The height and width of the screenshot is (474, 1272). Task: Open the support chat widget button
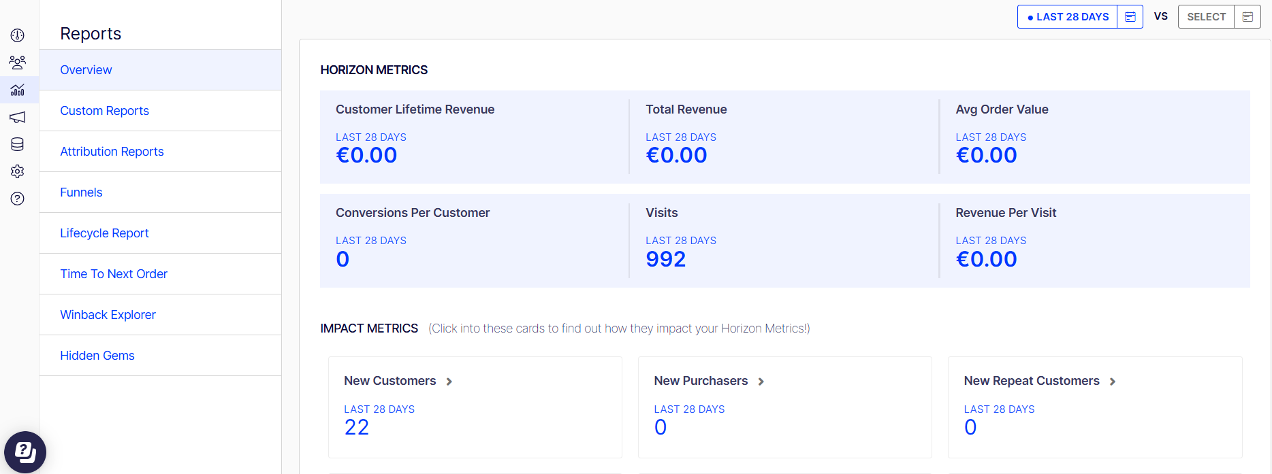tap(25, 452)
